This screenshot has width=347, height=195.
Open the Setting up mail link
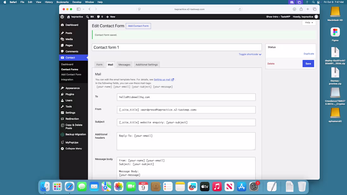pos(164,80)
